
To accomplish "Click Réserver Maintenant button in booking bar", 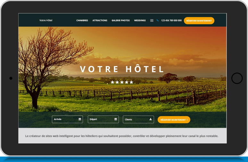I will click(x=174, y=120).
